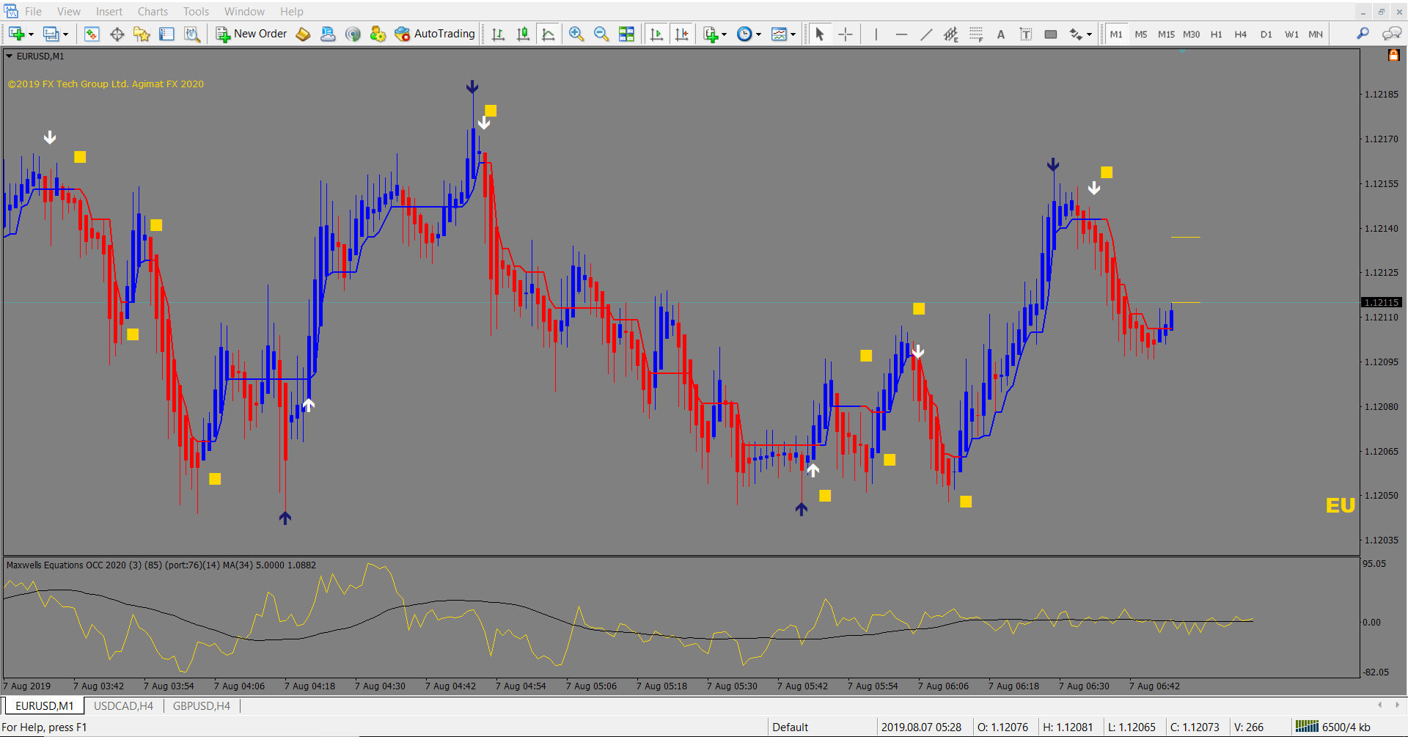Select the equidistant channel tool
Screen dimensions: 1408x737
pos(951,34)
